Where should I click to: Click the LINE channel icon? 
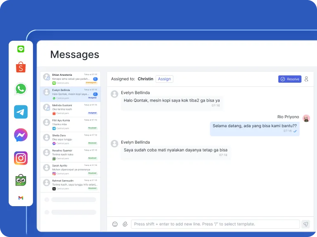point(21,49)
